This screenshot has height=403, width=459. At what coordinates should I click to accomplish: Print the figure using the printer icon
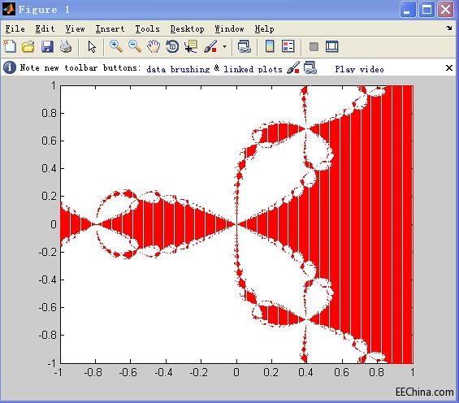click(x=66, y=46)
